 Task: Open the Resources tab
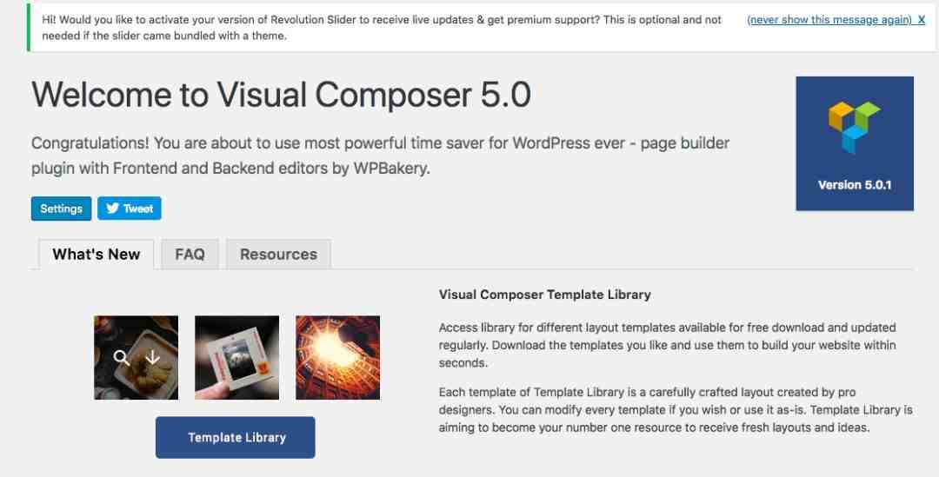tap(278, 255)
